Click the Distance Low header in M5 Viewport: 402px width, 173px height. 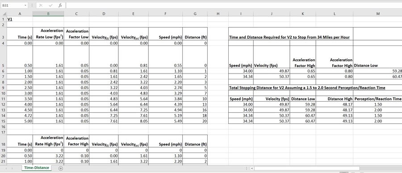pos(377,57)
